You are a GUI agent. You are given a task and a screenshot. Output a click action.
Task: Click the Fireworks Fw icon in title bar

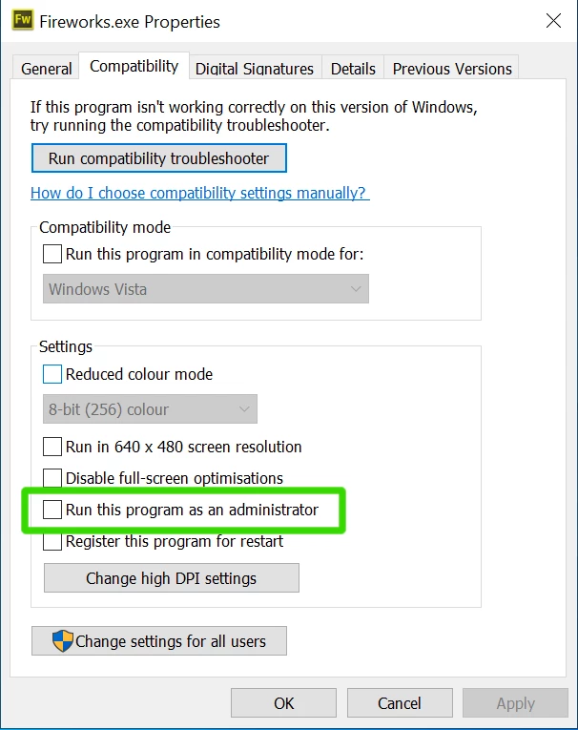tap(23, 20)
